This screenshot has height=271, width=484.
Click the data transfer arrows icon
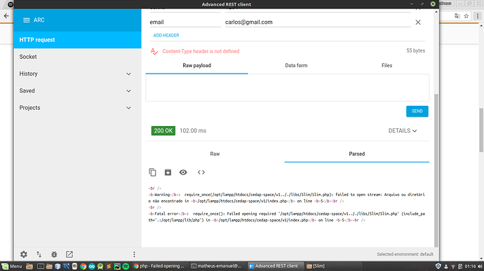click(39, 254)
